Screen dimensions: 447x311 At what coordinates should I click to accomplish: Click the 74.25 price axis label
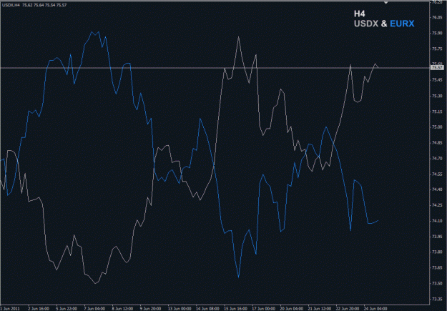click(x=436, y=205)
